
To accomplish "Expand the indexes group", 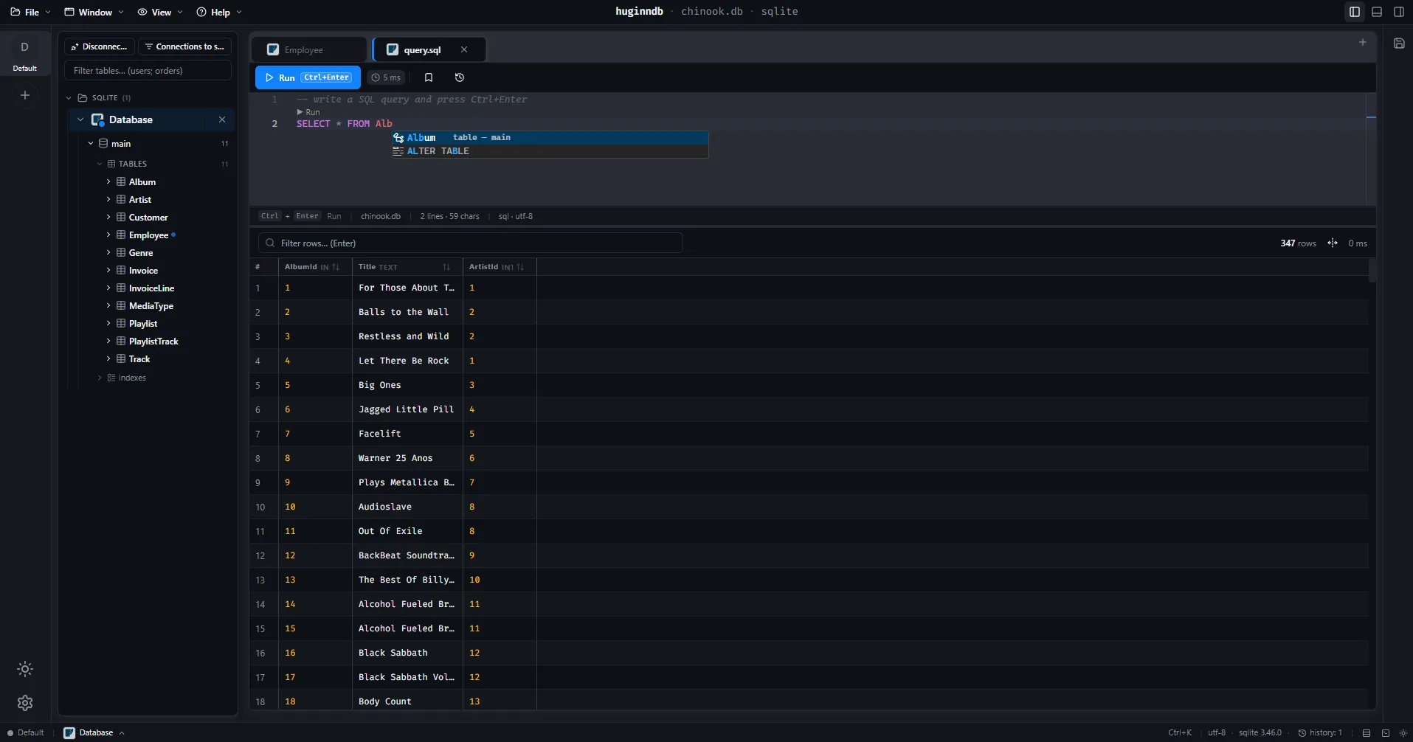I will click(x=100, y=378).
